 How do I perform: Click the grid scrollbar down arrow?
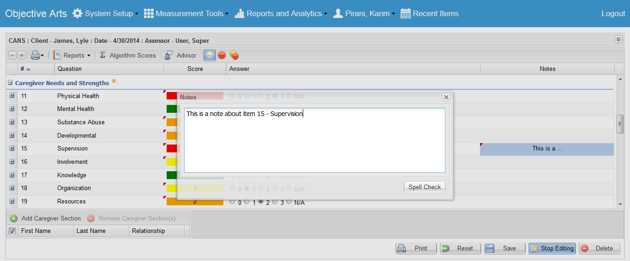click(x=620, y=204)
